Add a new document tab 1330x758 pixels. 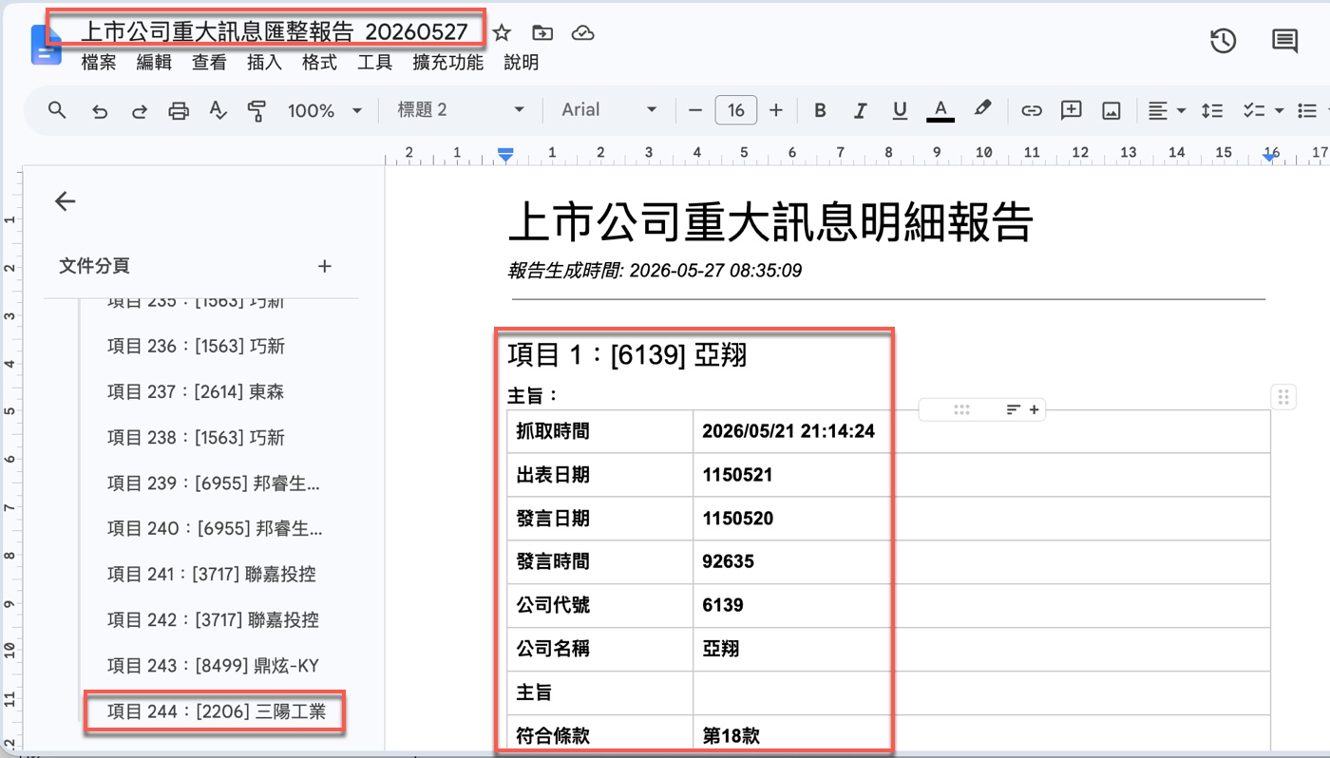point(324,266)
